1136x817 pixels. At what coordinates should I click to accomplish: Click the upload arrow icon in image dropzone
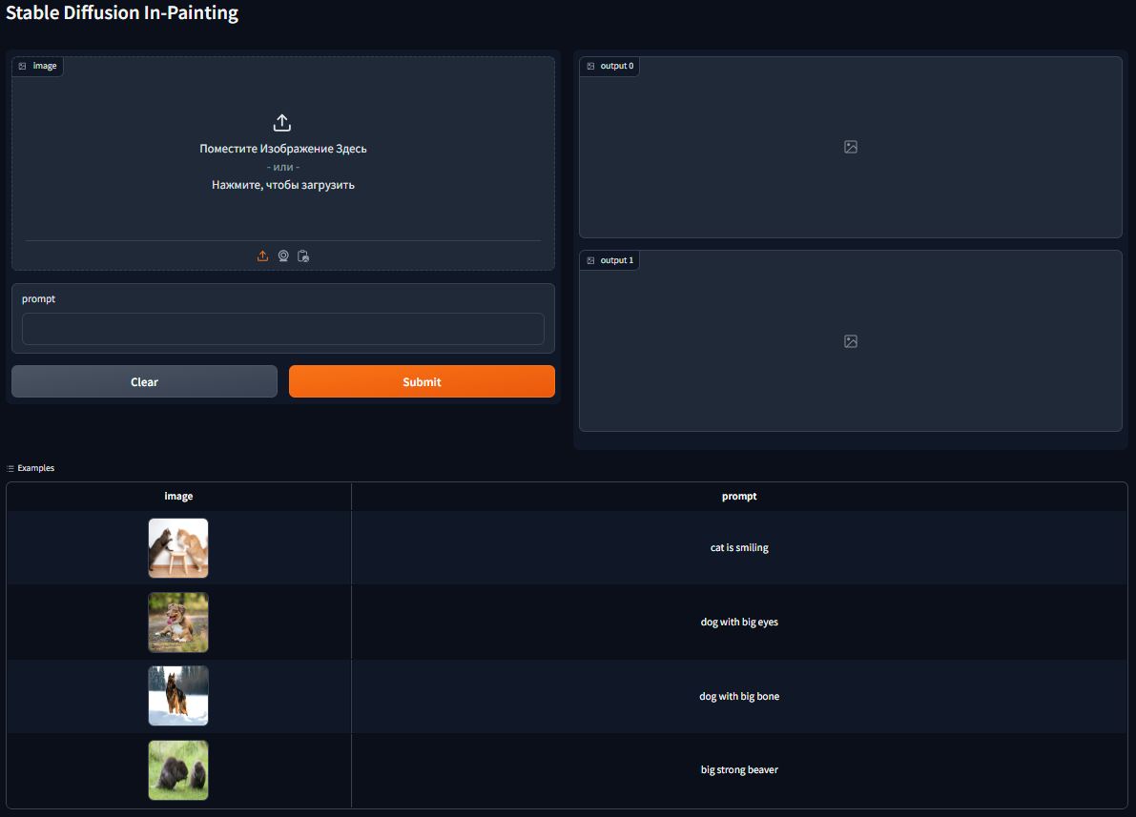click(x=281, y=122)
